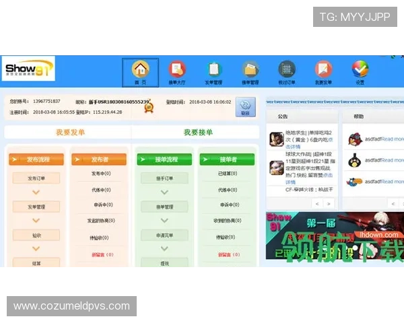The width and height of the screenshot is (404, 323).
Task: Click the 申请完单 step button
Action: 164,235
